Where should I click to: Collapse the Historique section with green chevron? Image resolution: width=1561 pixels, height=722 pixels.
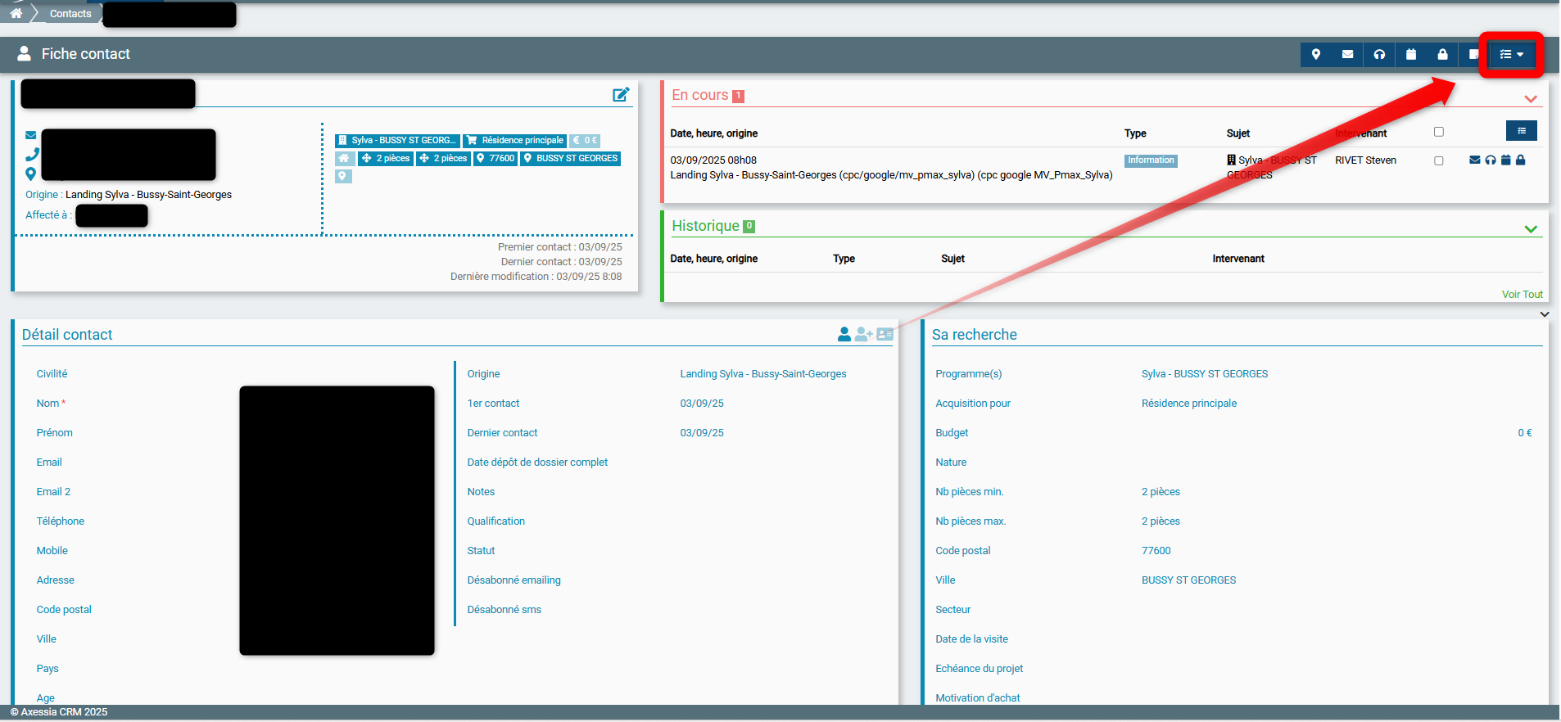tap(1530, 229)
